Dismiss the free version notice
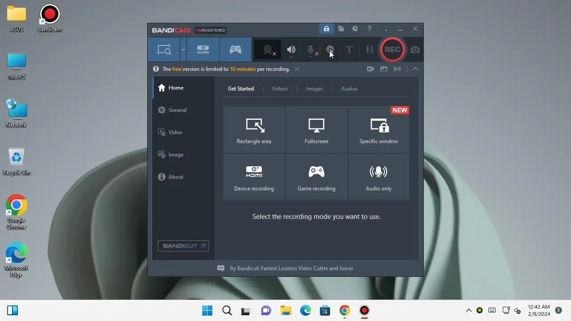571x321 pixels. [x=297, y=69]
